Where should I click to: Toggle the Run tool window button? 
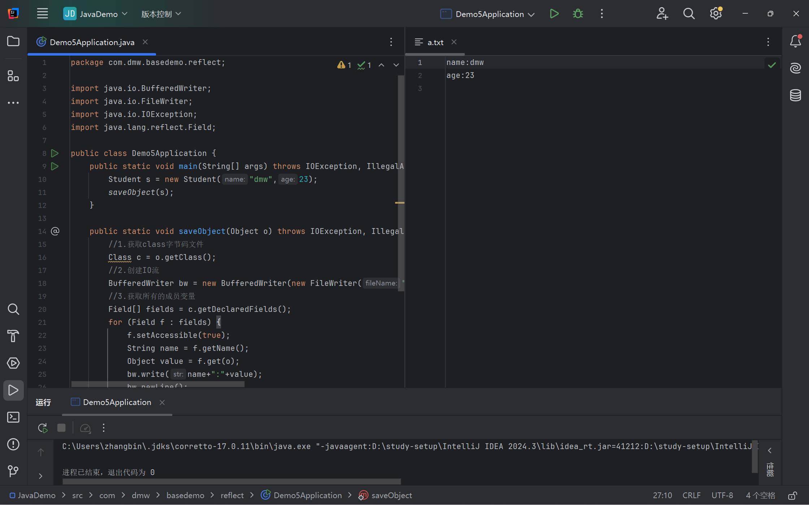click(13, 390)
